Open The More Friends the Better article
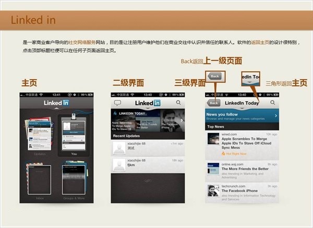The image size is (313, 228). pos(242,171)
